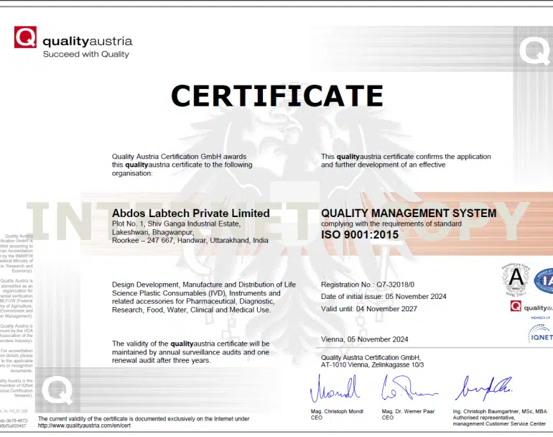Click 'Vienna, 05 November 2024' text
The image size is (553, 437).
(364, 339)
